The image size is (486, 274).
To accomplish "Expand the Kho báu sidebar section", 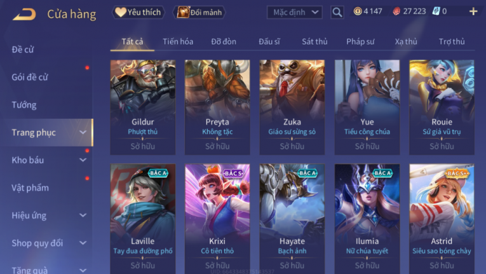I will coord(83,160).
